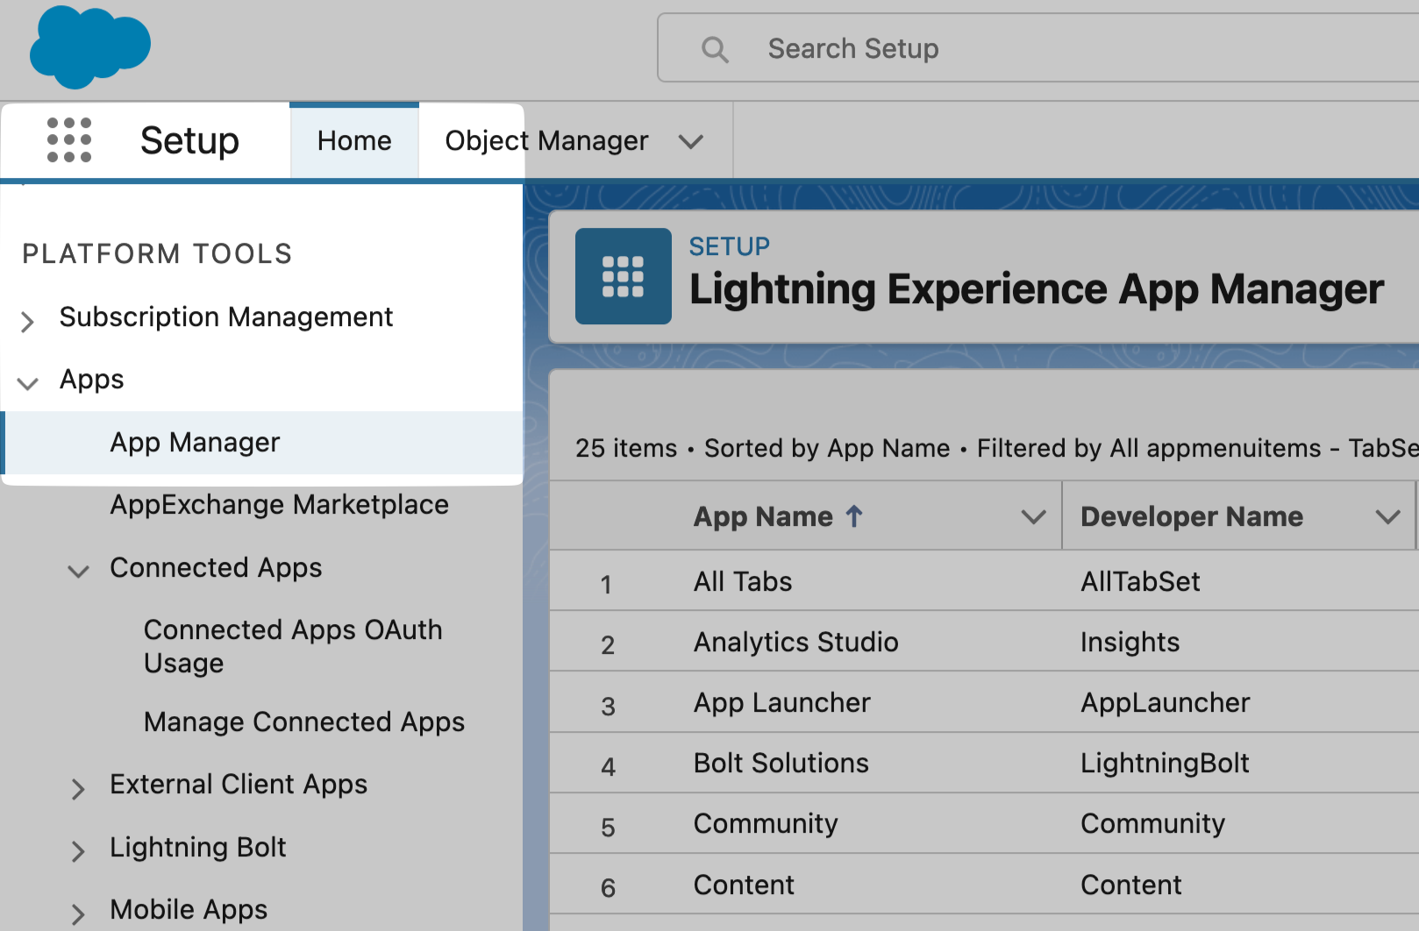
Task: Collapse the Apps tree section
Action: [x=28, y=383]
